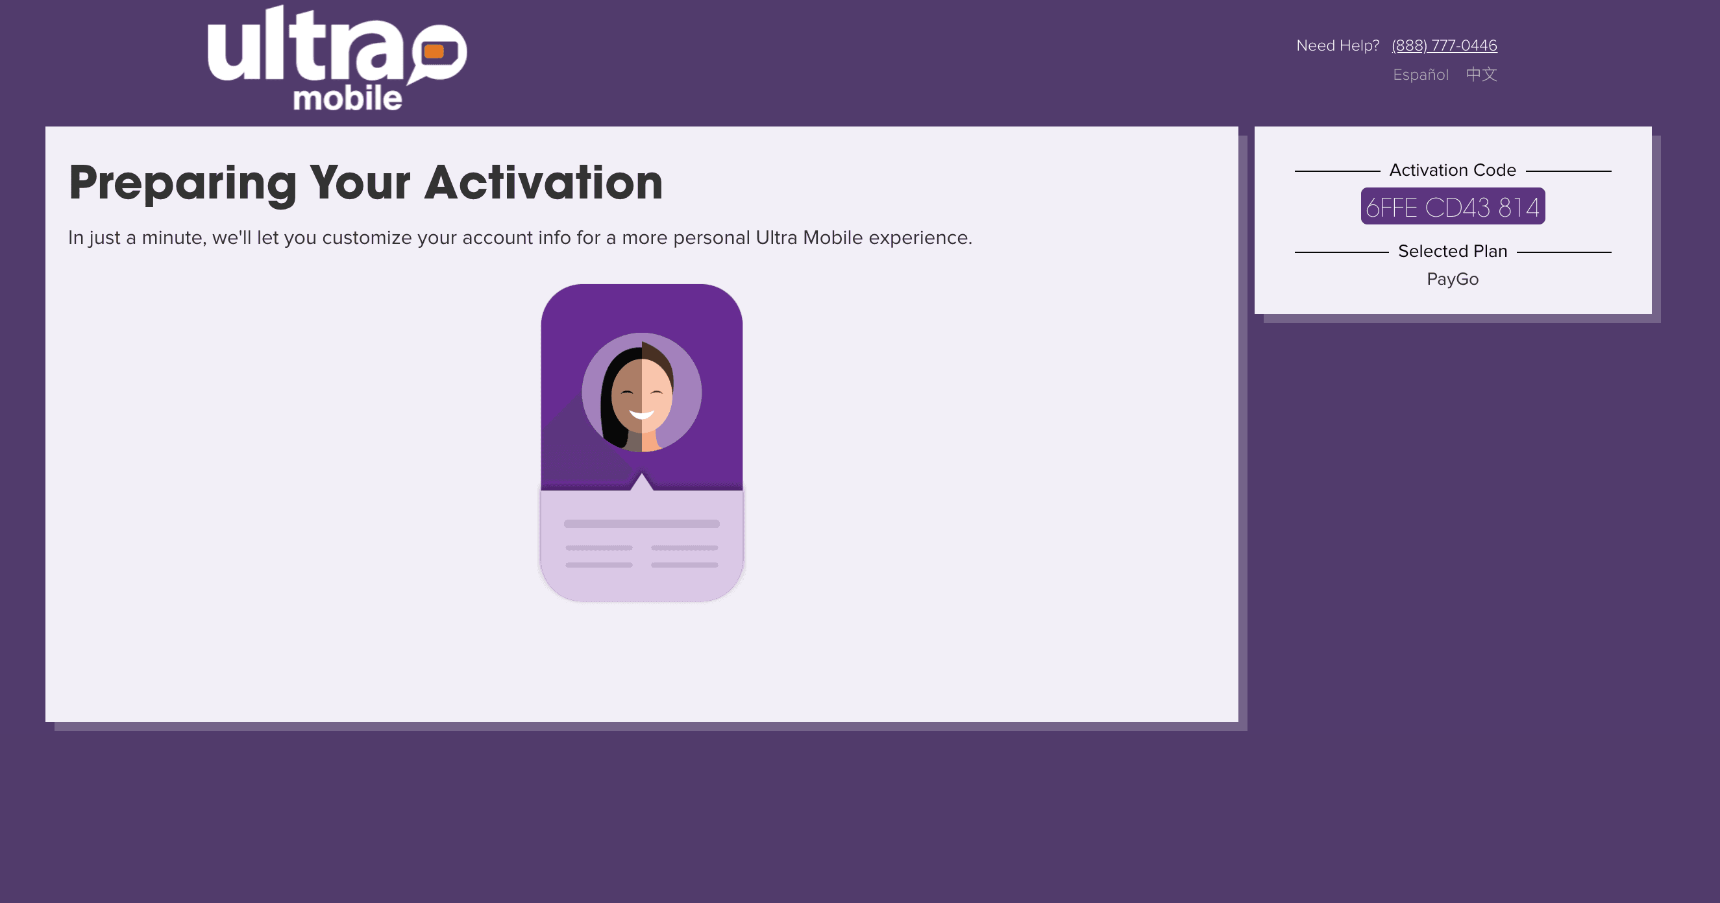Image resolution: width=1720 pixels, height=903 pixels.
Task: Select the activation code 6FFE CD43 814
Action: coord(1453,206)
